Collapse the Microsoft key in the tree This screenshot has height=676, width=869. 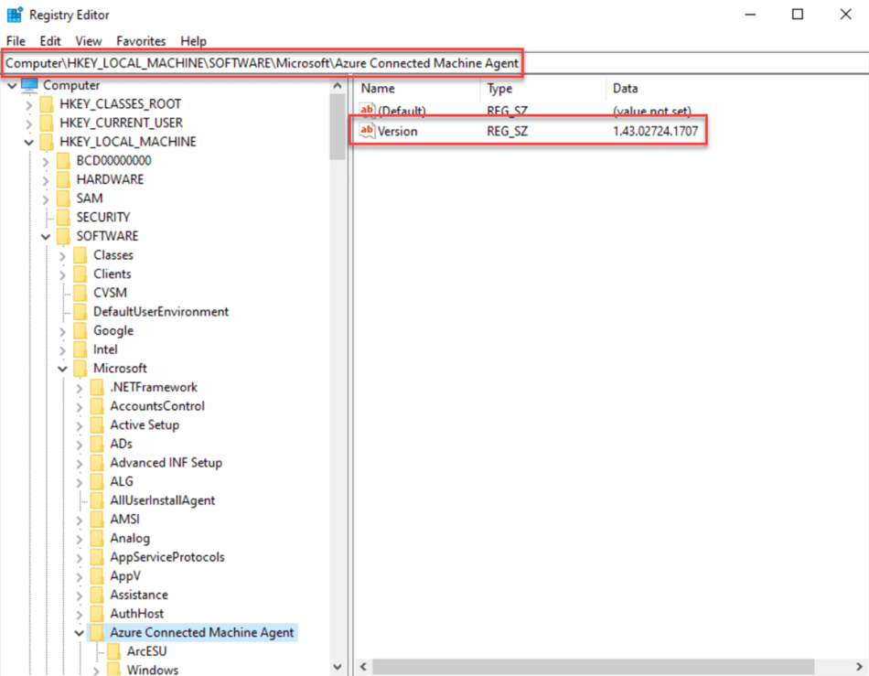[x=62, y=368]
